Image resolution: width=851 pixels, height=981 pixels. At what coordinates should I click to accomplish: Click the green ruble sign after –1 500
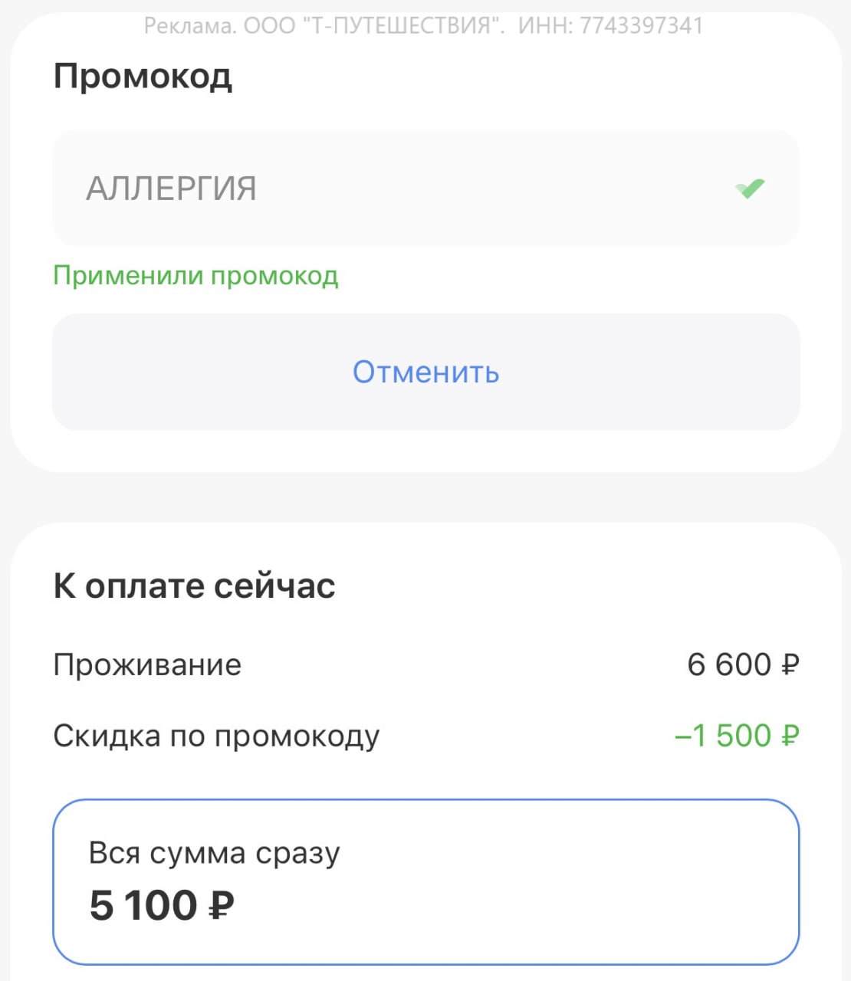[x=790, y=736]
